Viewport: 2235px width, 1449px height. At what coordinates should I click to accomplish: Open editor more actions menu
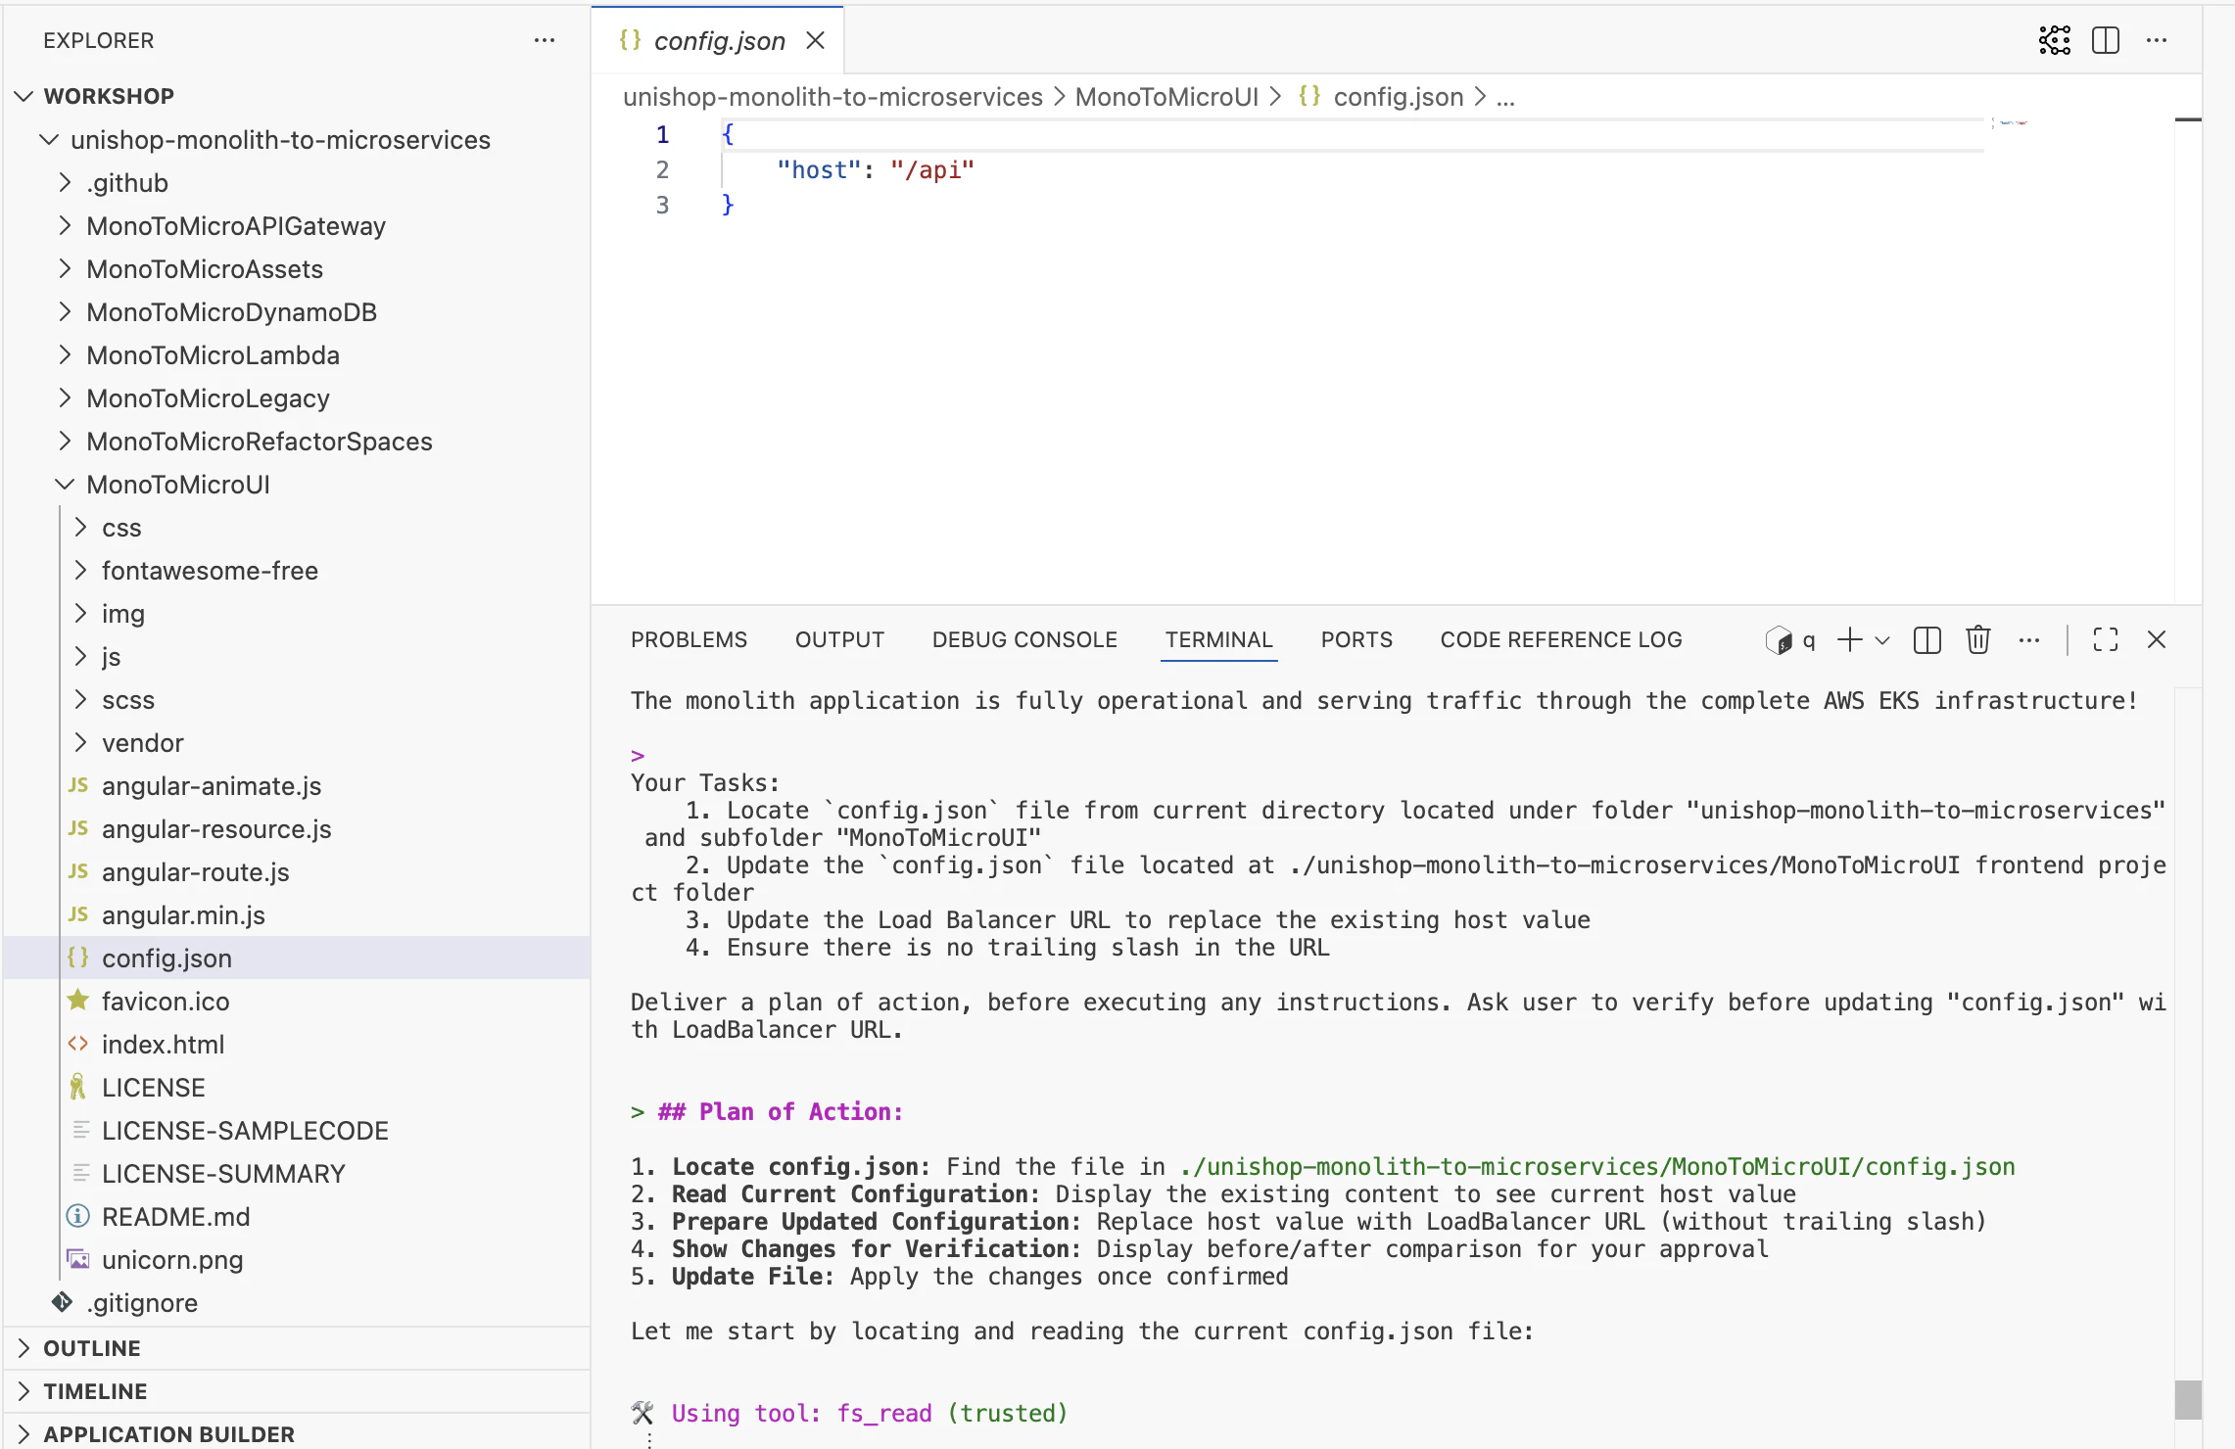coord(2157,40)
